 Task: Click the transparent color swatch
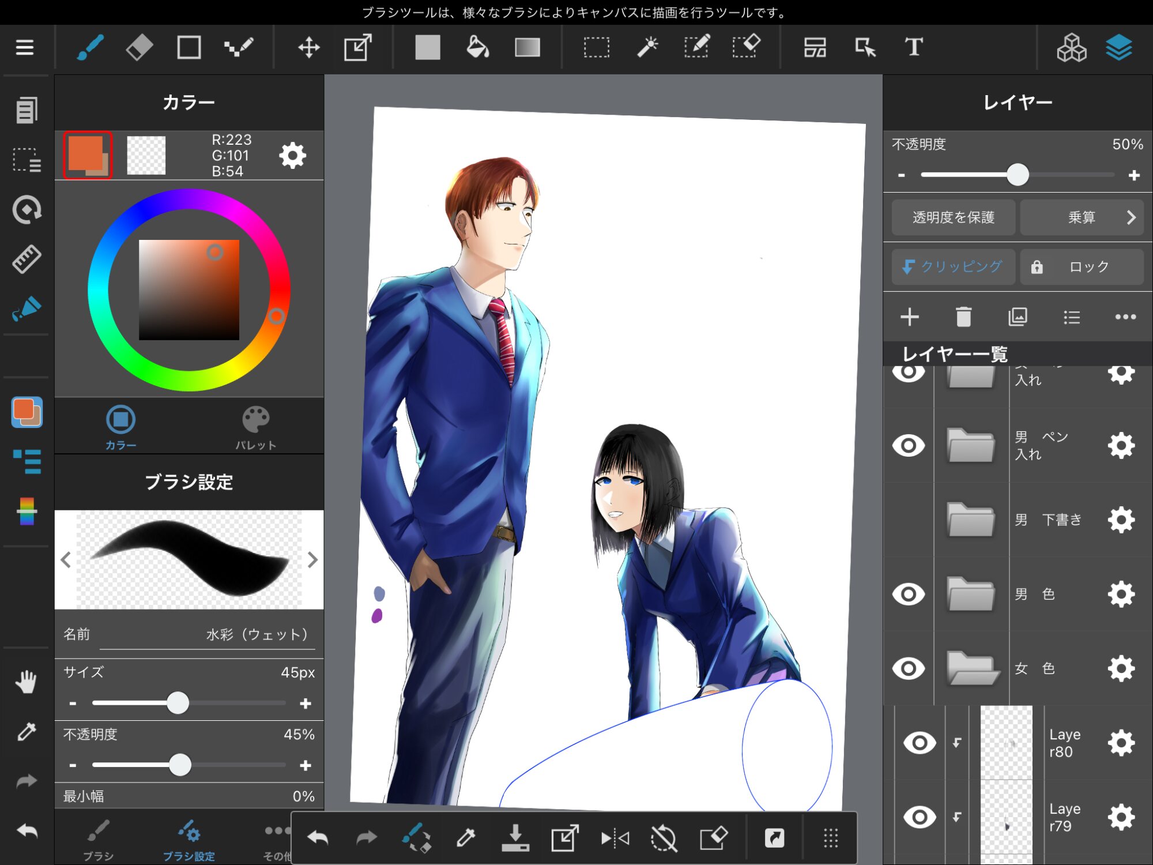[x=146, y=155]
